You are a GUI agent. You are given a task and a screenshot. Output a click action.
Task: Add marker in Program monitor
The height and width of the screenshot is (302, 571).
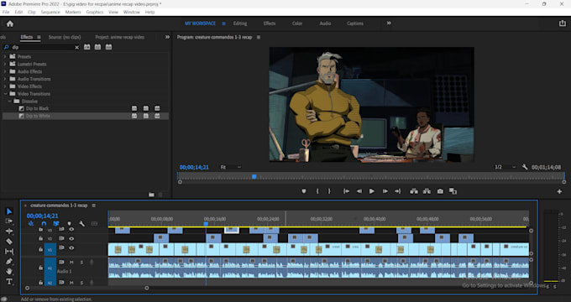point(304,191)
